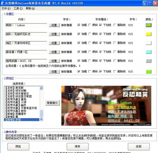Click the scroll down arrow of background list
The image size is (158, 153).
tap(41, 119)
